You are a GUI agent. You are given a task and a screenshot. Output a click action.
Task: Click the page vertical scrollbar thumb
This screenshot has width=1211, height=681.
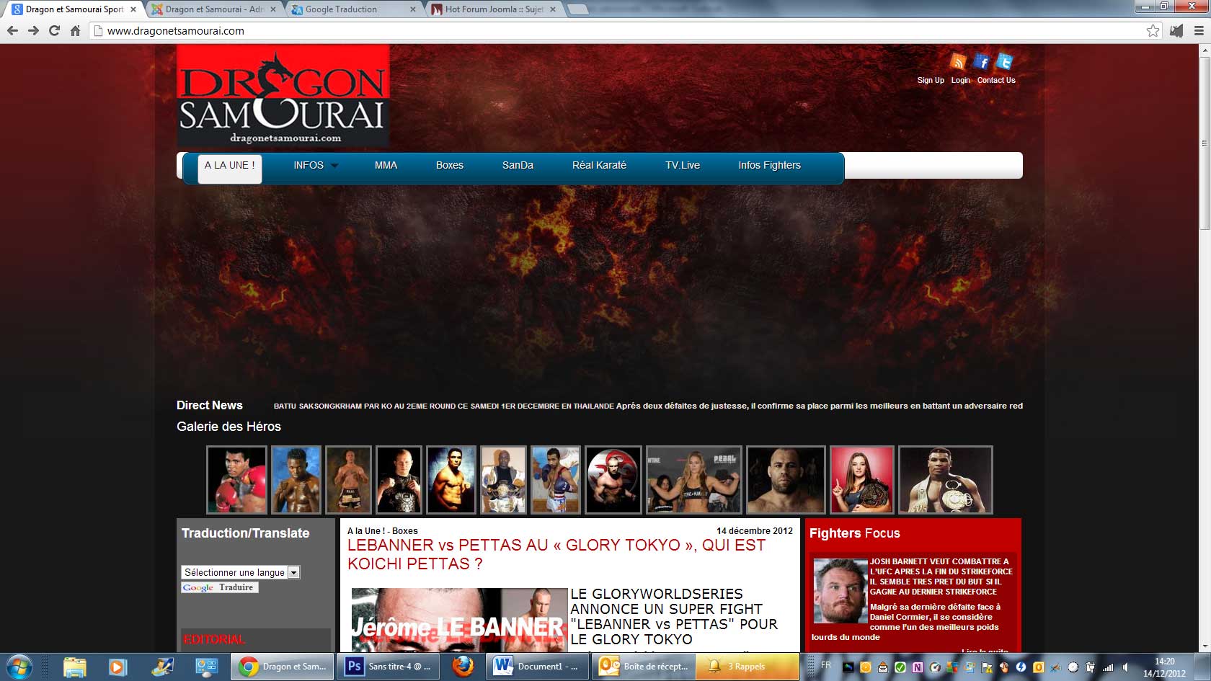[1205, 143]
